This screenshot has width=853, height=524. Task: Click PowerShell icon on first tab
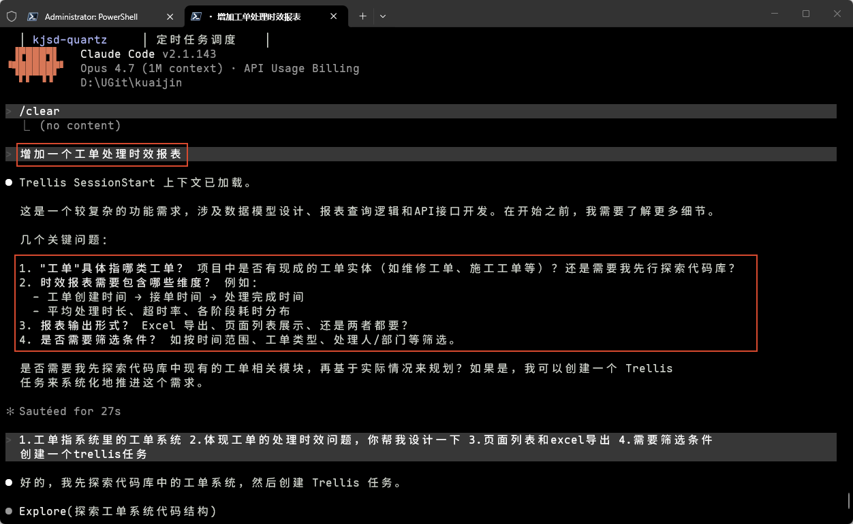pos(32,16)
